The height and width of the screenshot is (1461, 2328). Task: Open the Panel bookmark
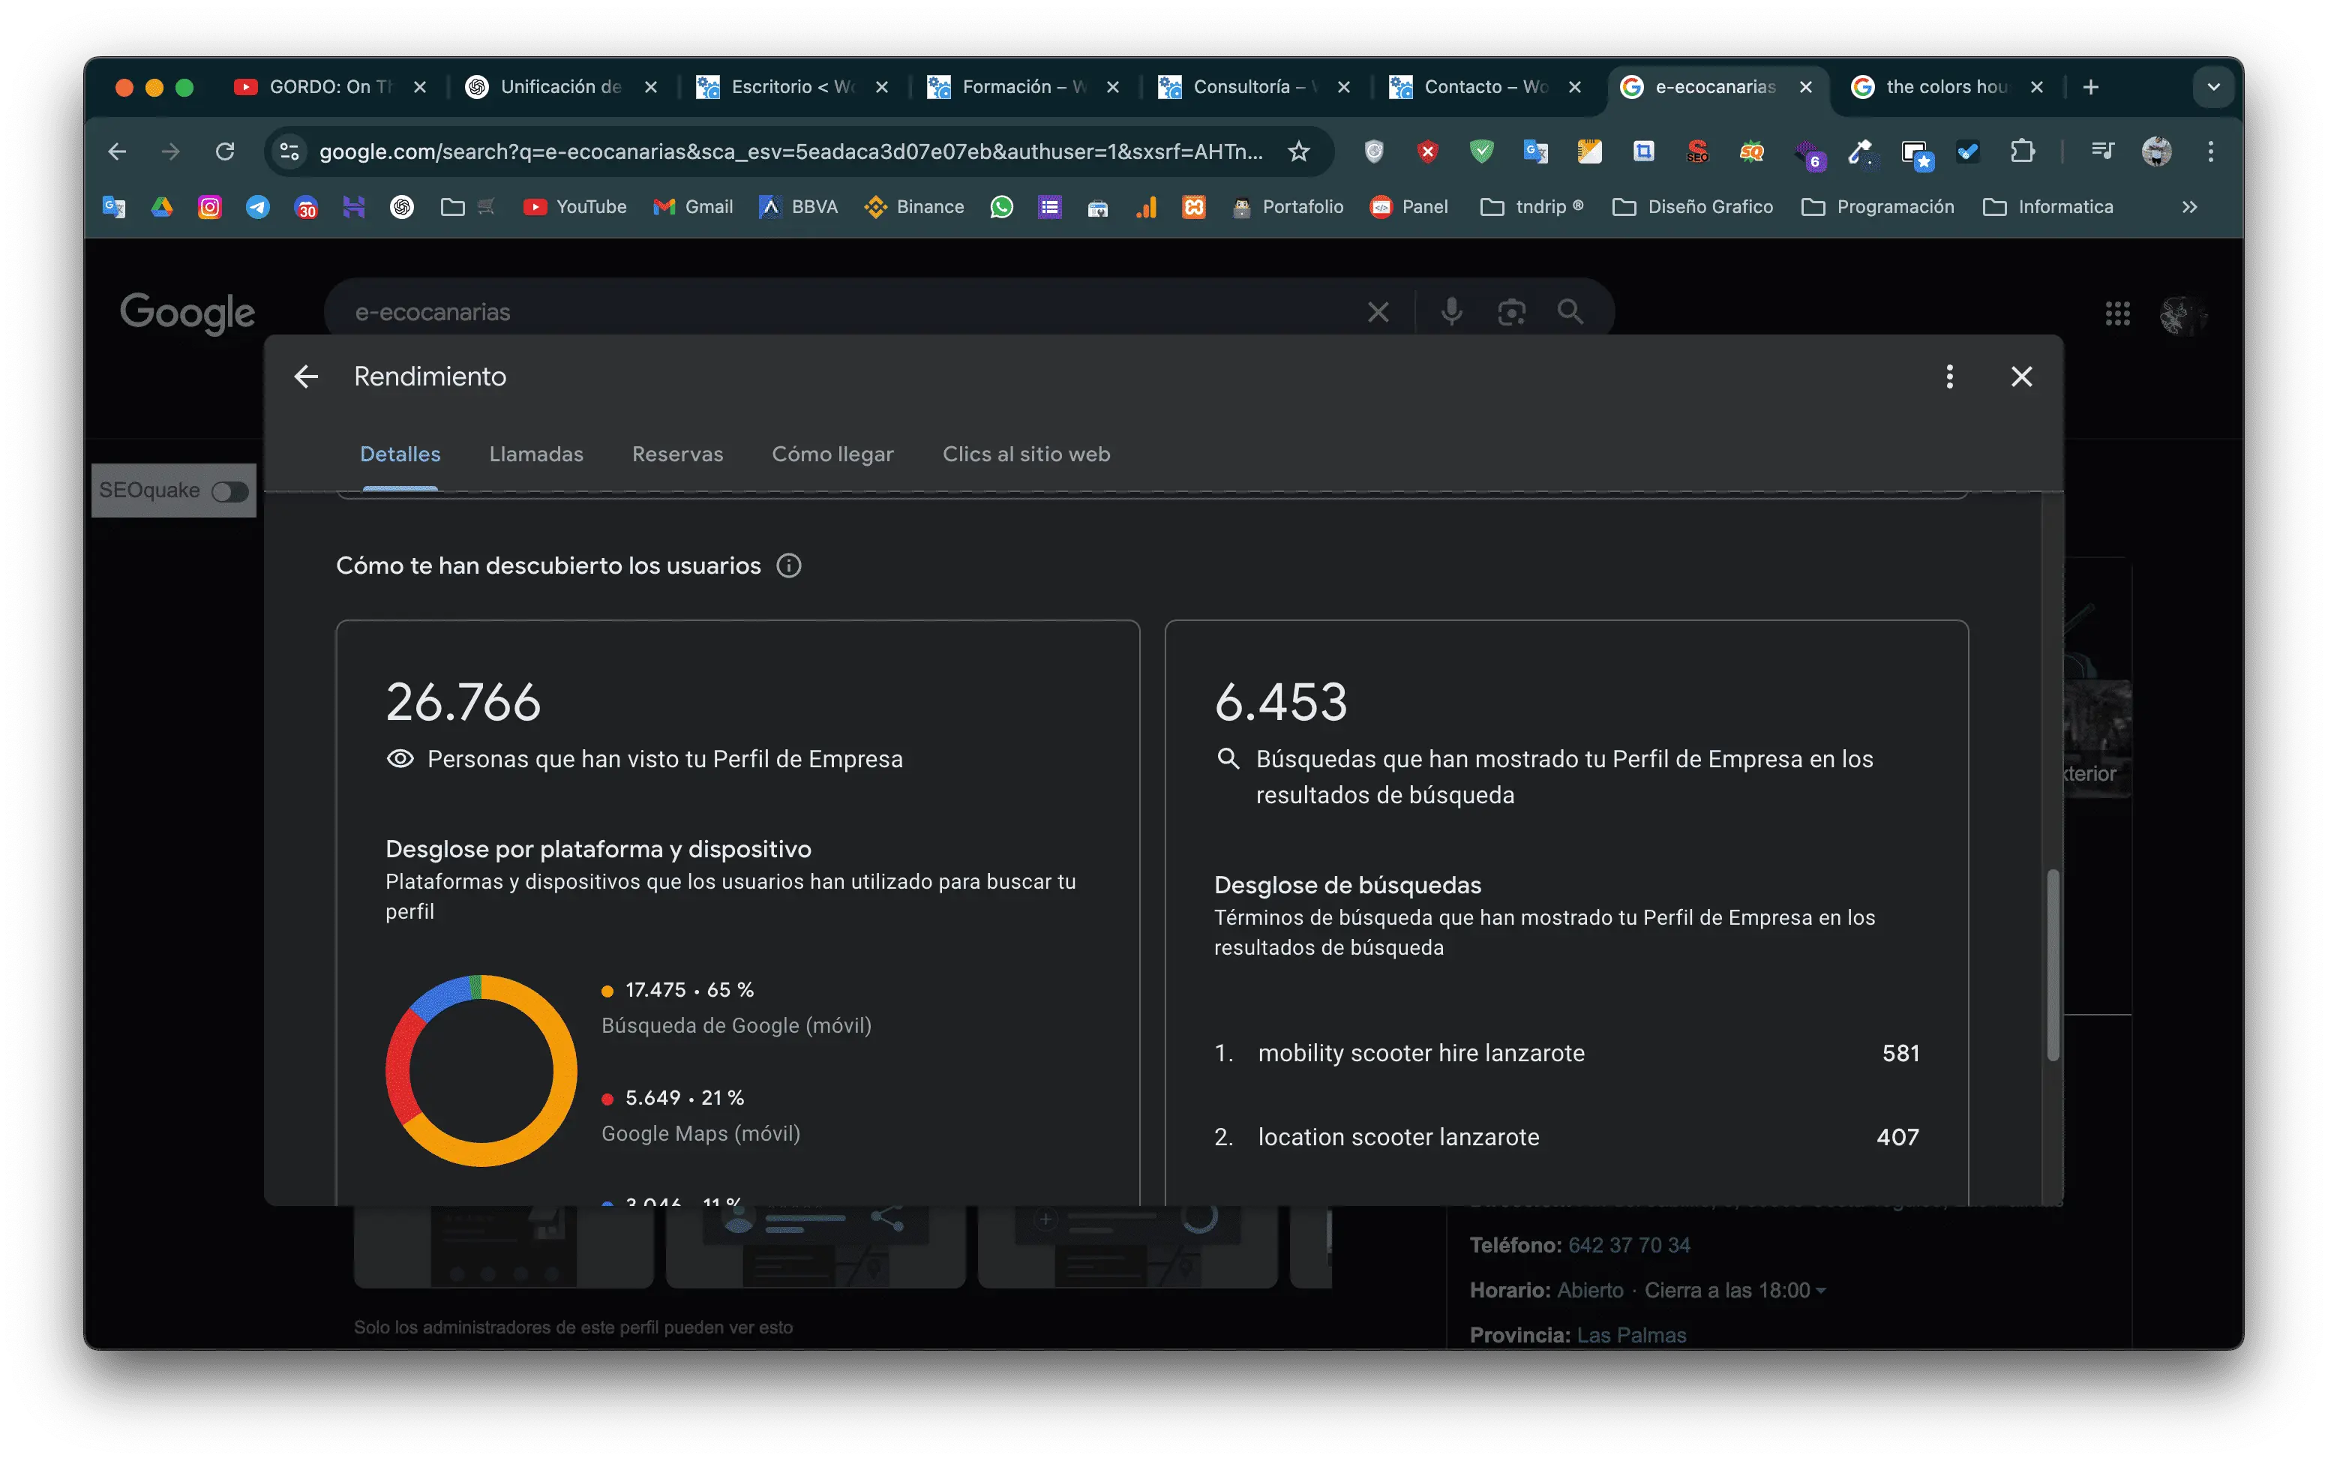pyautogui.click(x=1409, y=207)
